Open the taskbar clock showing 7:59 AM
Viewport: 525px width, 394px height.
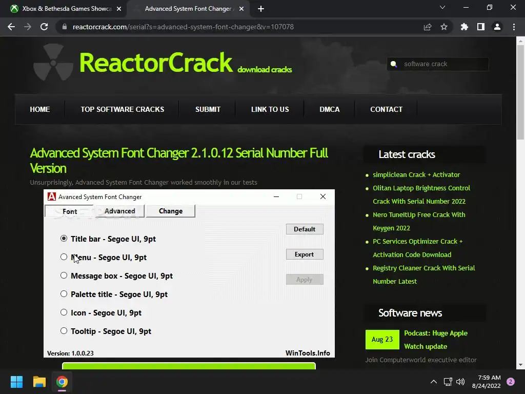tap(486, 382)
